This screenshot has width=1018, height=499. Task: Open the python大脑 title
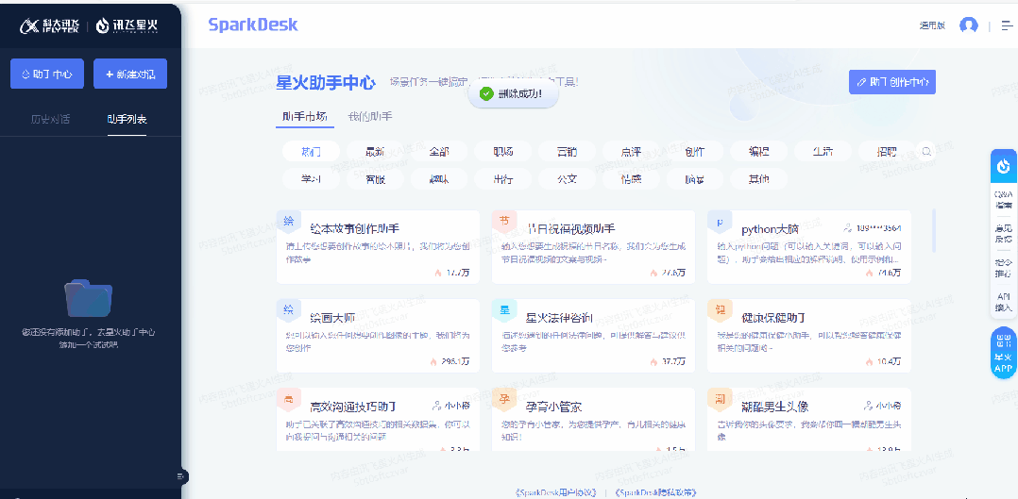770,228
